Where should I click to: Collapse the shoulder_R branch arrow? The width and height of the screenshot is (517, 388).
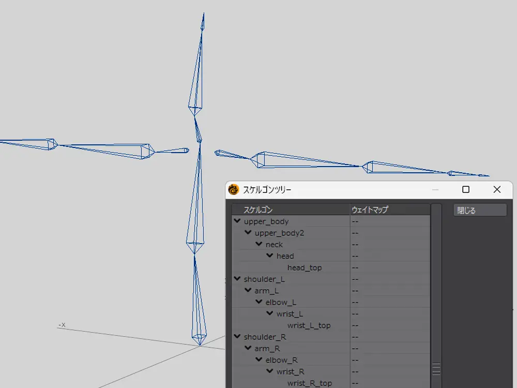click(x=237, y=336)
